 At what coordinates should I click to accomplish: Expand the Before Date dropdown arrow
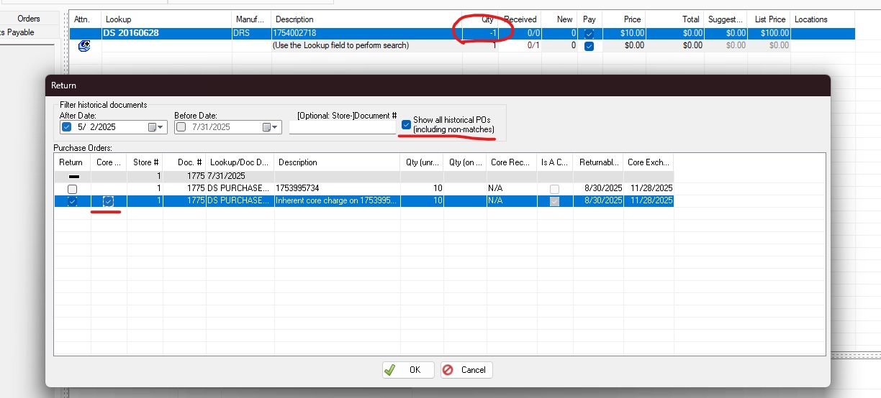276,128
